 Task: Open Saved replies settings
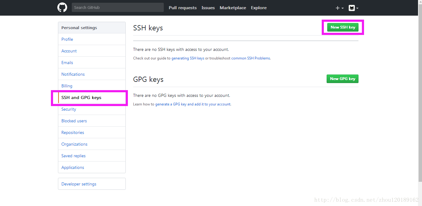(92, 156)
